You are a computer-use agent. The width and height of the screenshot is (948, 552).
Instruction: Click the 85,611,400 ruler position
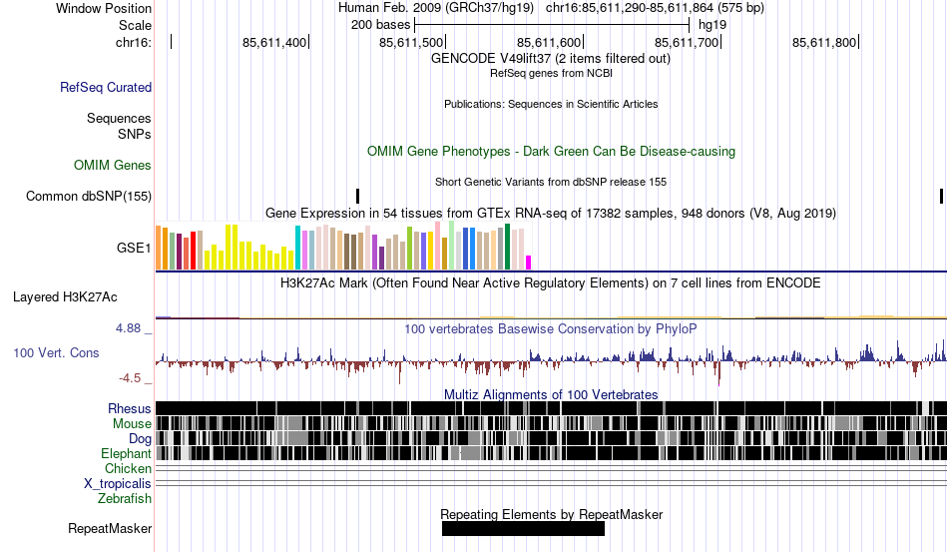(x=274, y=42)
